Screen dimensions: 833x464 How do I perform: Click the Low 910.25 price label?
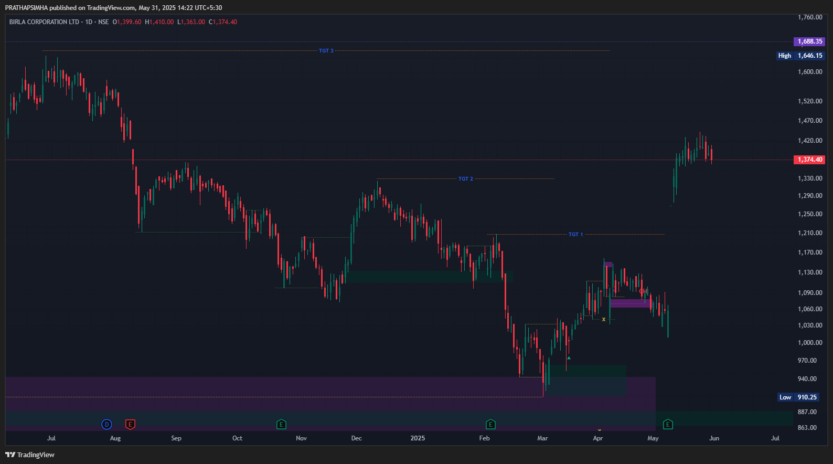point(798,397)
